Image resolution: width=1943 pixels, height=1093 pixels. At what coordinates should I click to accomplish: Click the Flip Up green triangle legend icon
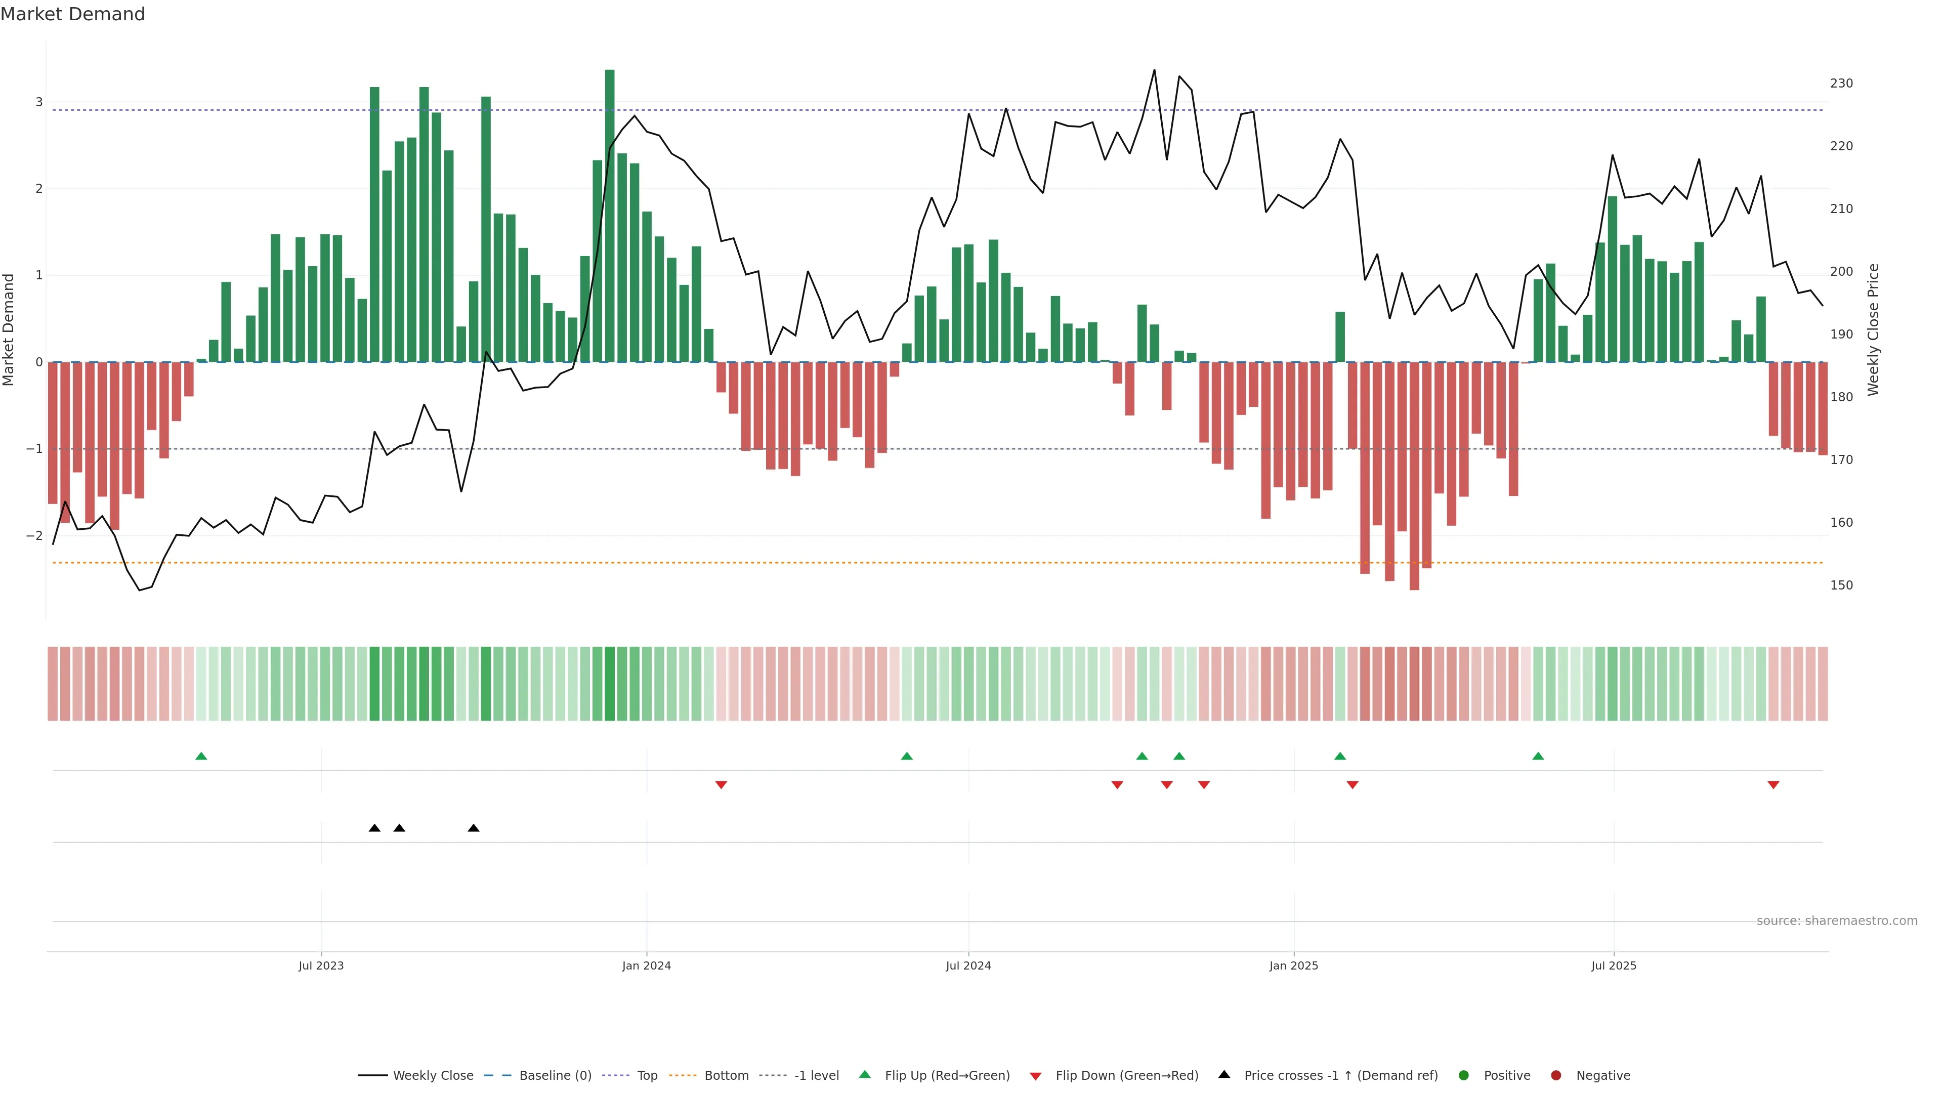coord(864,1074)
